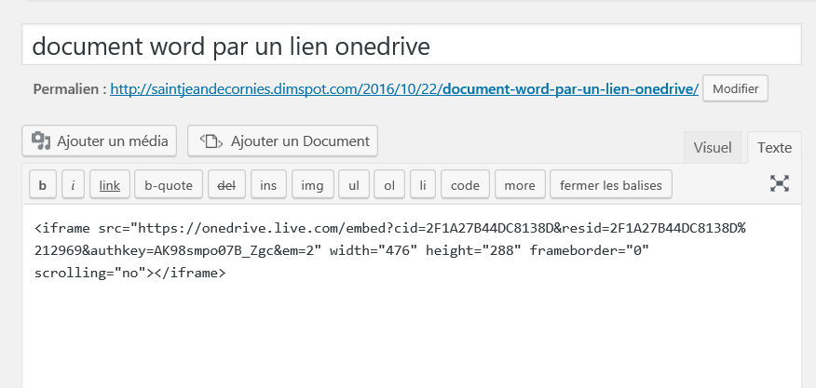Viewport: 816px width, 388px height.
Task: Click the ol ordered list button
Action: pos(389,185)
